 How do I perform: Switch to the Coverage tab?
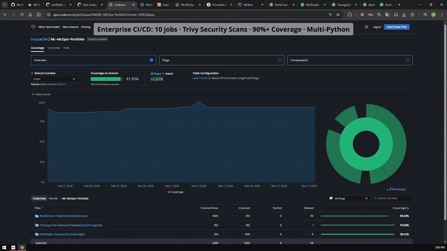(37, 48)
